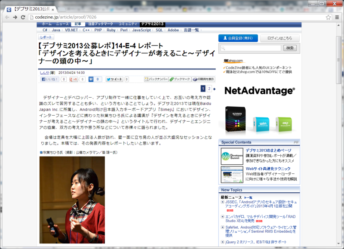The width and height of the screenshot is (344, 249).
Task: Click the 会員登録(無料) button
Action: (x=238, y=38)
